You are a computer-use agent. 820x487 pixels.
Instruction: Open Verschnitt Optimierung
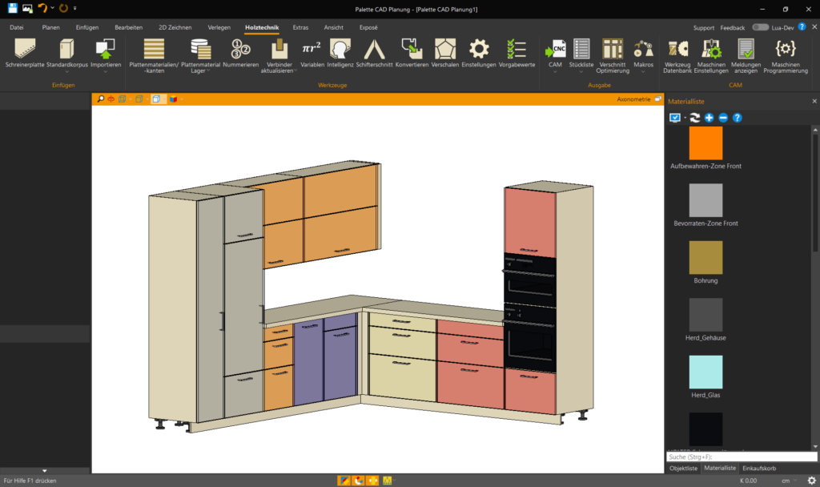click(613, 50)
